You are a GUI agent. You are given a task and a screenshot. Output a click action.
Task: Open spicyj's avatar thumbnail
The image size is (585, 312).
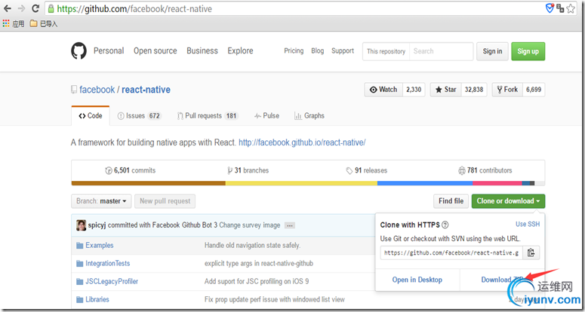pyautogui.click(x=81, y=225)
